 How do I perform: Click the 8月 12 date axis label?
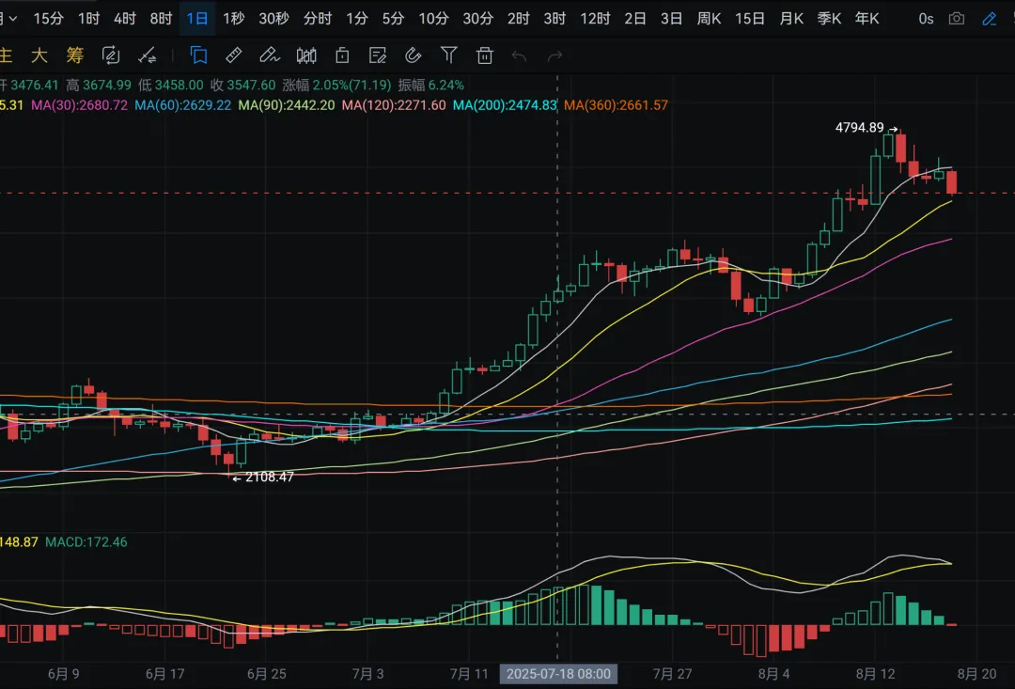tap(875, 674)
